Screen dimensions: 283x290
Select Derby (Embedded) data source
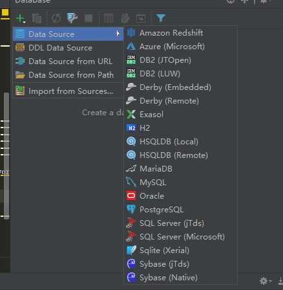(x=180, y=87)
